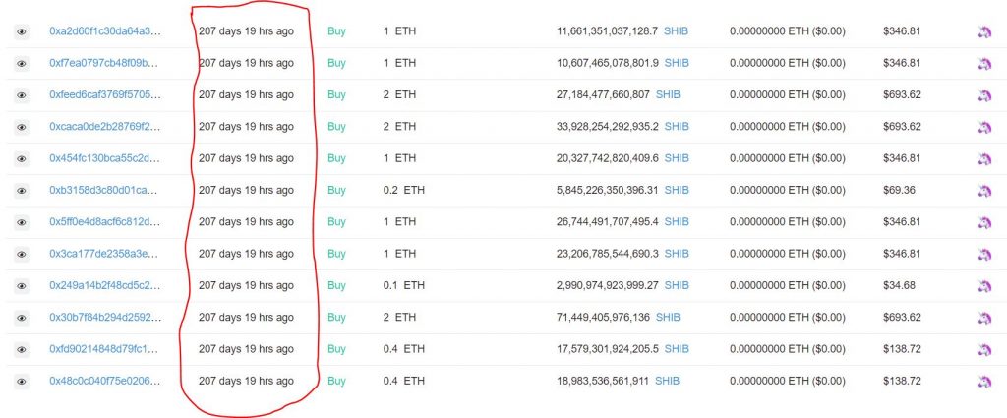Image resolution: width=1007 pixels, height=418 pixels.
Task: Open transaction 0x30b7f84b294d2592
Action: tap(104, 318)
